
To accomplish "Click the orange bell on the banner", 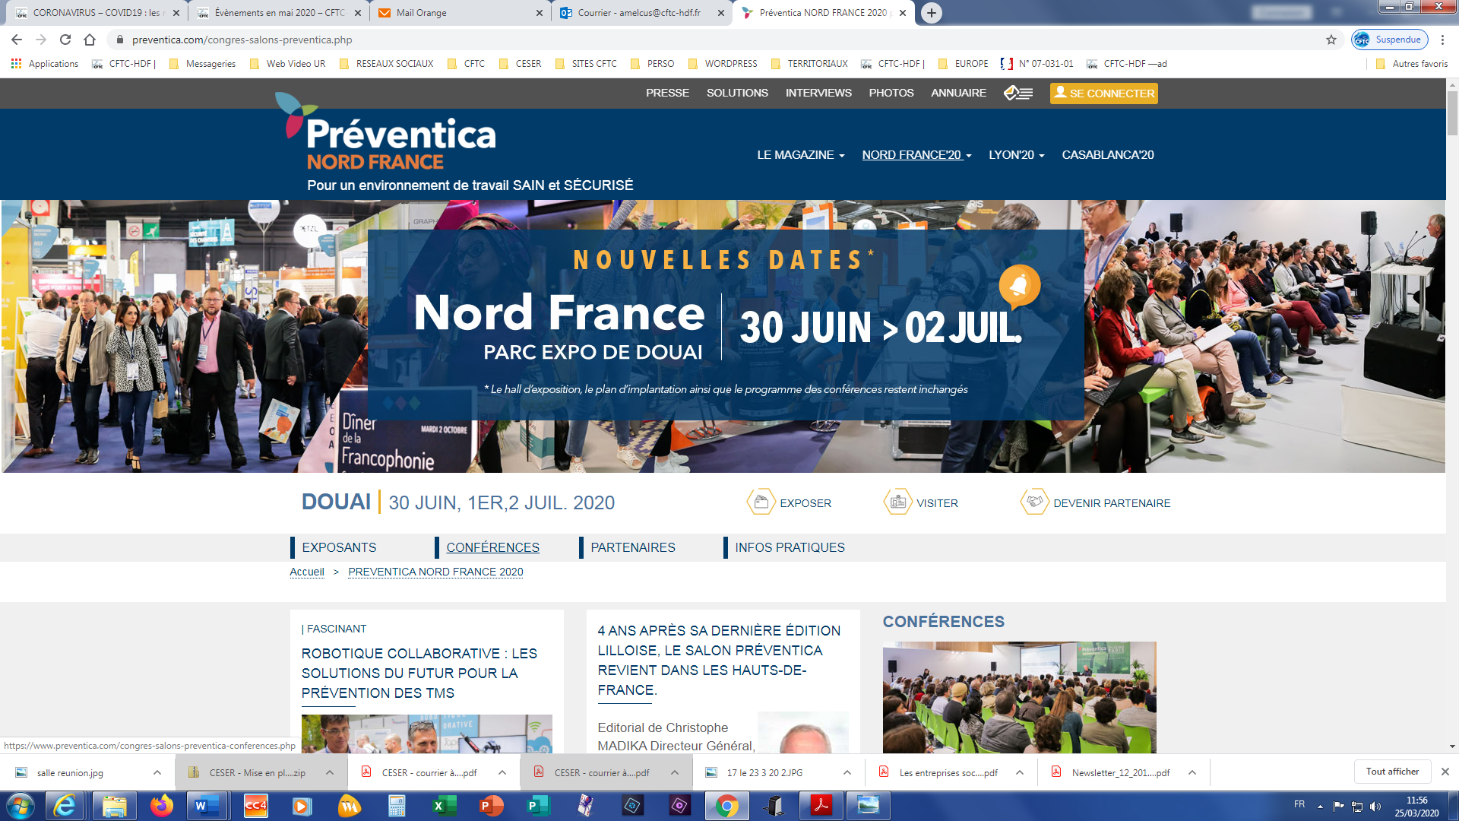I will tap(1019, 286).
